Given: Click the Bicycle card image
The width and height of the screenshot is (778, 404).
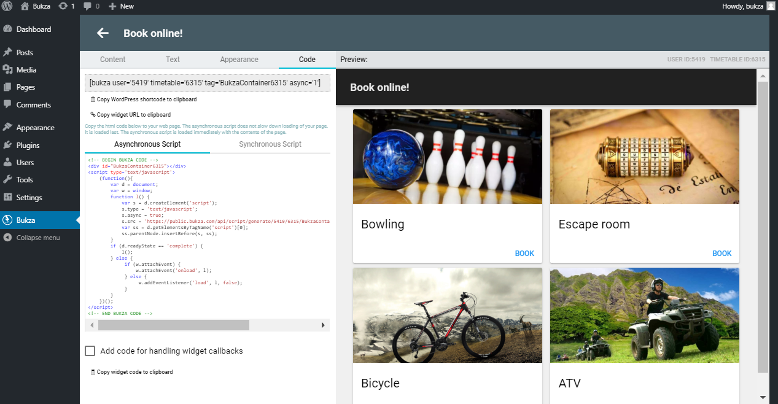Looking at the screenshot, I should pyautogui.click(x=448, y=315).
